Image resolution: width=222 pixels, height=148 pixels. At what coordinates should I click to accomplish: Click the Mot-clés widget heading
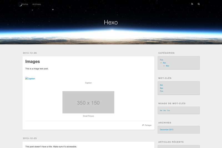pyautogui.click(x=165, y=78)
